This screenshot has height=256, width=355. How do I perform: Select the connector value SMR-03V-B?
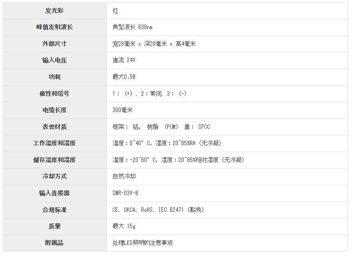[125, 193]
